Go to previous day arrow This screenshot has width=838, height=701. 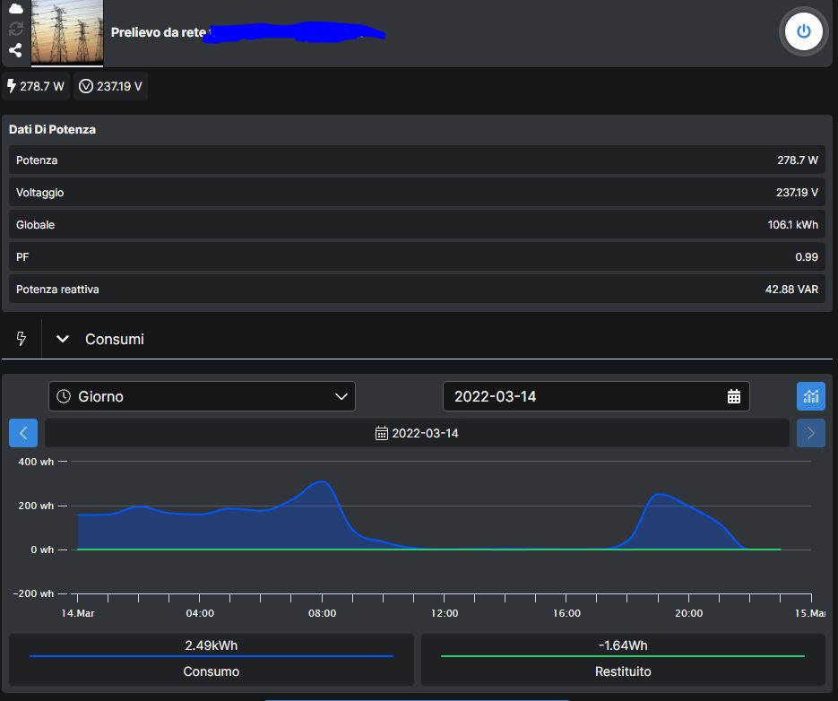click(23, 433)
